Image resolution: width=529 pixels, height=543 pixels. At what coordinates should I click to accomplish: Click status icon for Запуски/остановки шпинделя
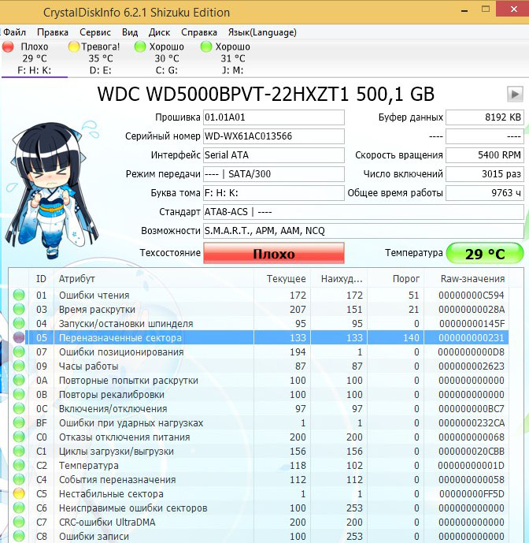click(19, 323)
